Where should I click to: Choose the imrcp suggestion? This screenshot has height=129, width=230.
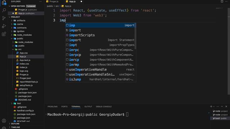pos(100,60)
